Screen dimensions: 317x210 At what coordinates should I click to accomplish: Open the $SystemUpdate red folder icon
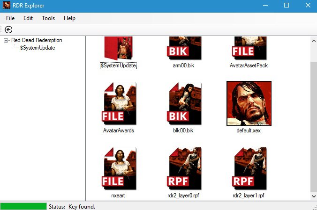118,48
